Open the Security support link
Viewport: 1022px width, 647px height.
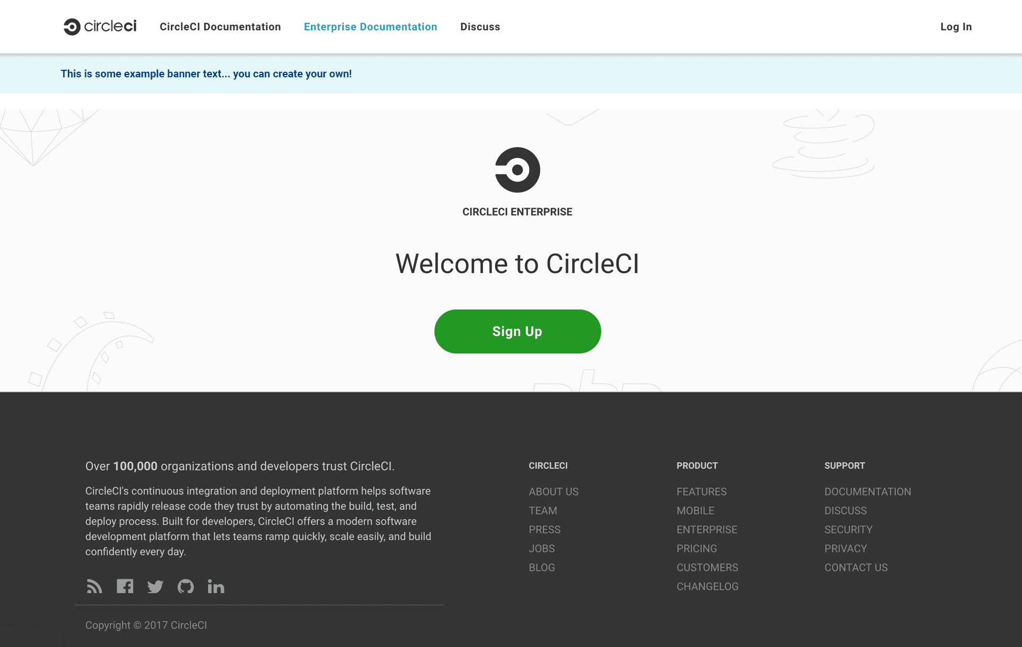coord(848,529)
